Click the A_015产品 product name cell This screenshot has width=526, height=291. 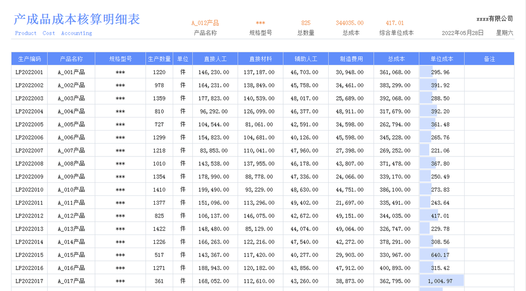pyautogui.click(x=71, y=255)
